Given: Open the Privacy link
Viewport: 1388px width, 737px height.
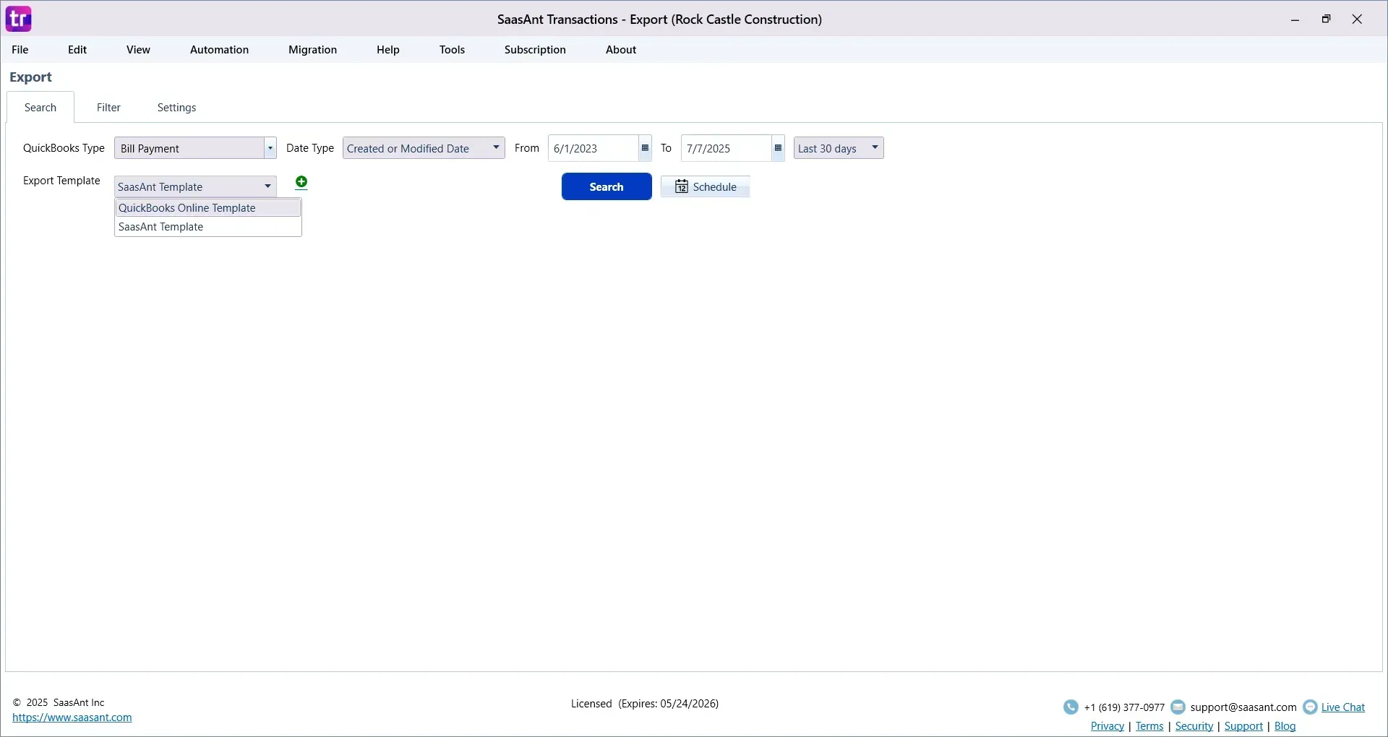Looking at the screenshot, I should 1108,727.
